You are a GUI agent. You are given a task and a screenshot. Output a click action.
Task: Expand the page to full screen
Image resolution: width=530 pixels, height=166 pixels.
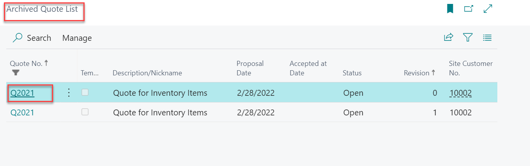point(488,9)
